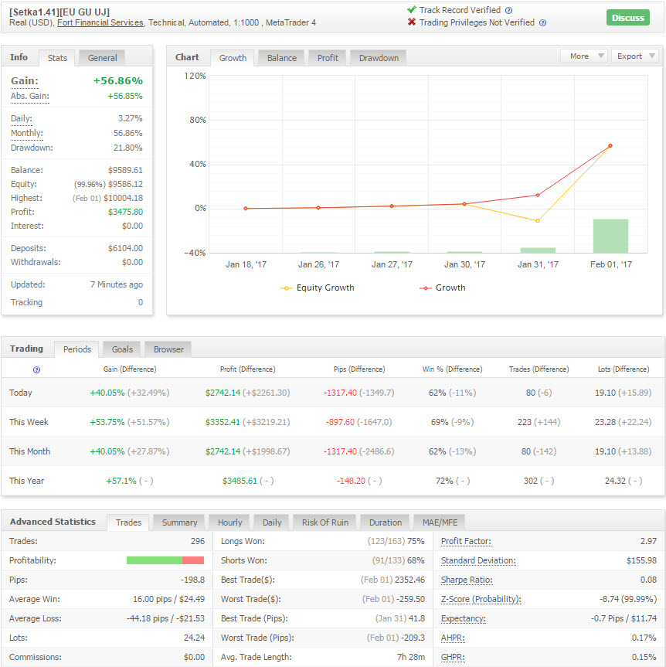666x667 pixels.
Task: Click the Feb 01 green chart bar
Action: (x=610, y=236)
